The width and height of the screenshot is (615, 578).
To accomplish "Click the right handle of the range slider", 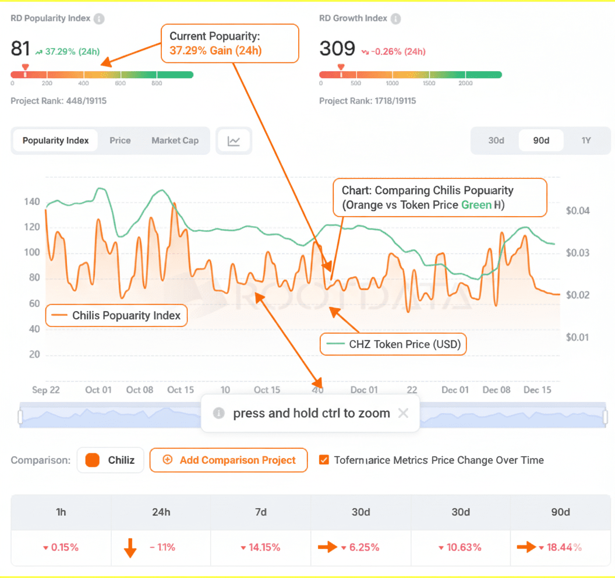I will 605,417.
